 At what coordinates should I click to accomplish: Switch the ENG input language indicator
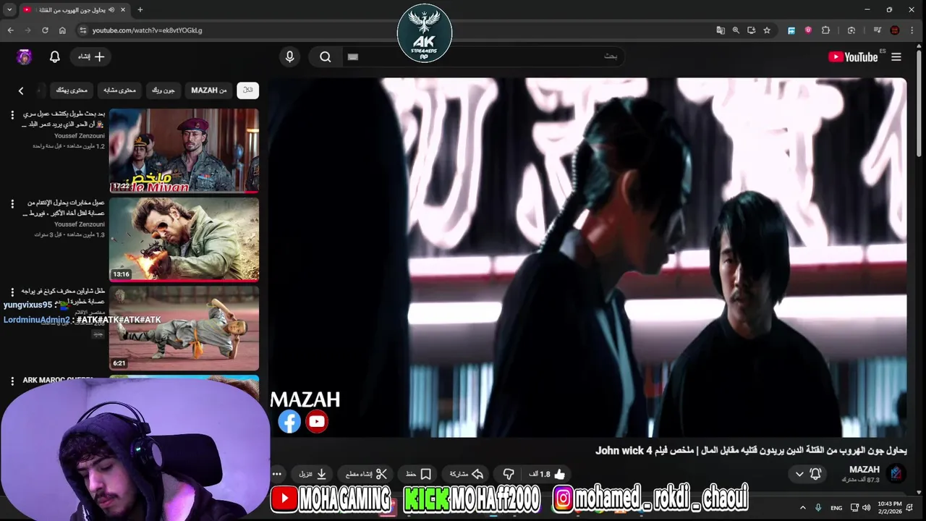coord(836,508)
